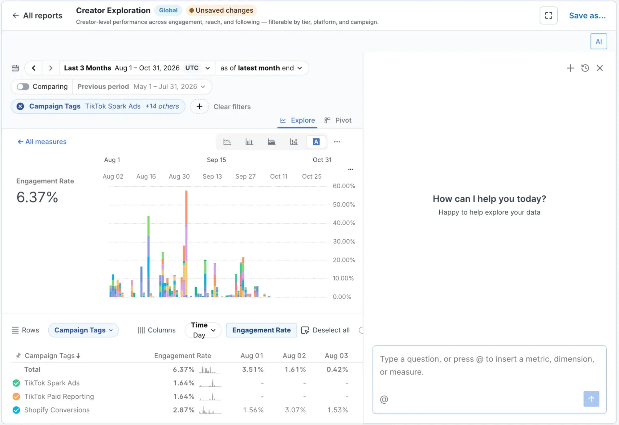Click tallest chart bar near Aug 30
619x425 pixels.
pyautogui.click(x=186, y=244)
